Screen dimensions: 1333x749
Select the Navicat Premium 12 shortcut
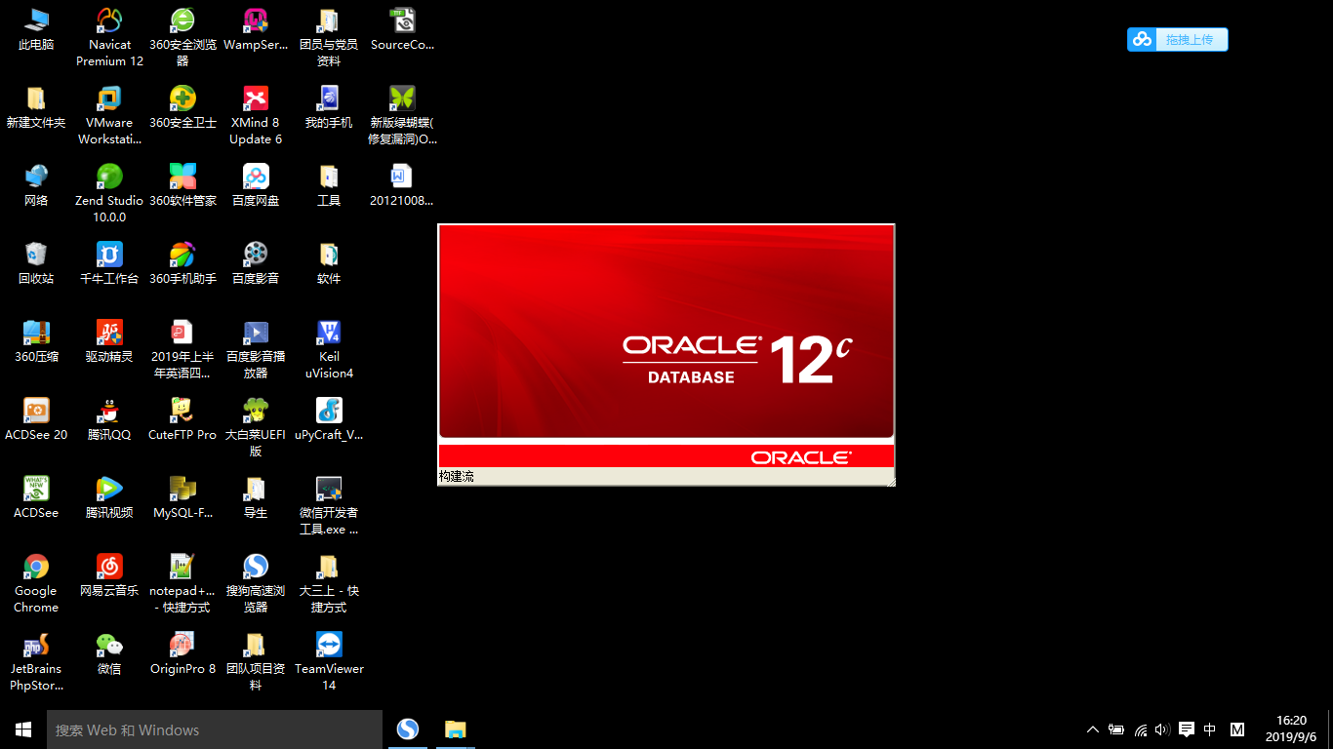click(109, 37)
